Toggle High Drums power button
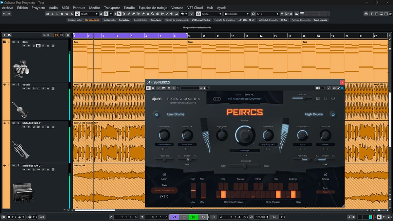The image size is (393, 221). pyautogui.click(x=333, y=115)
